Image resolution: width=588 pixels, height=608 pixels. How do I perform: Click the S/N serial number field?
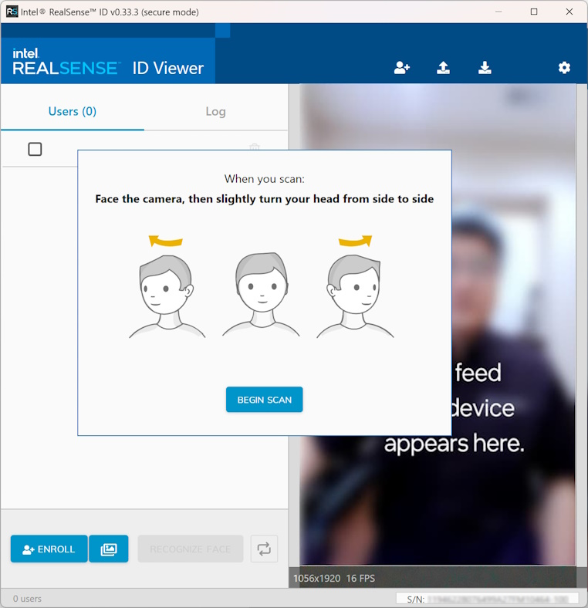[487, 599]
